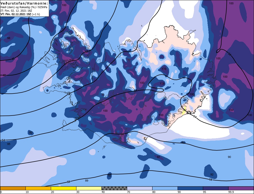Click the legend tick label '99.9'
The height and width of the screenshot is (194, 254).
tap(231, 192)
